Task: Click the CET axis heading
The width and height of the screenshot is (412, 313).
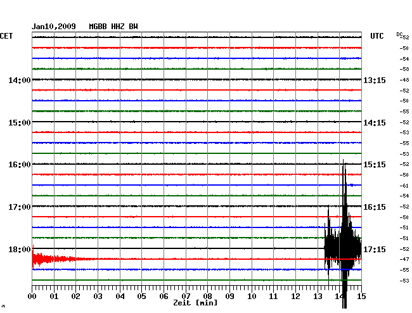Action: click(x=6, y=36)
